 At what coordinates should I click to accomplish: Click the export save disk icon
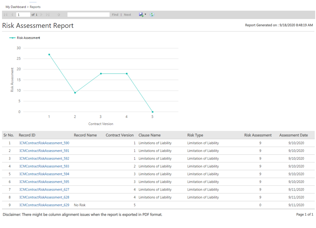(141, 15)
